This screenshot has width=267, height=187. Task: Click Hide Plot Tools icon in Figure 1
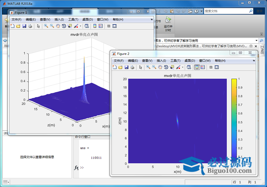point(109,26)
